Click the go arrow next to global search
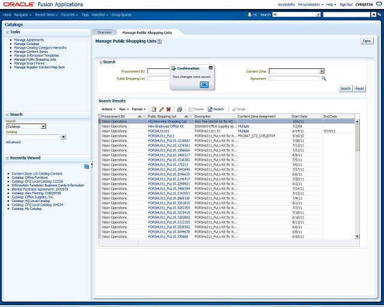 (x=373, y=14)
